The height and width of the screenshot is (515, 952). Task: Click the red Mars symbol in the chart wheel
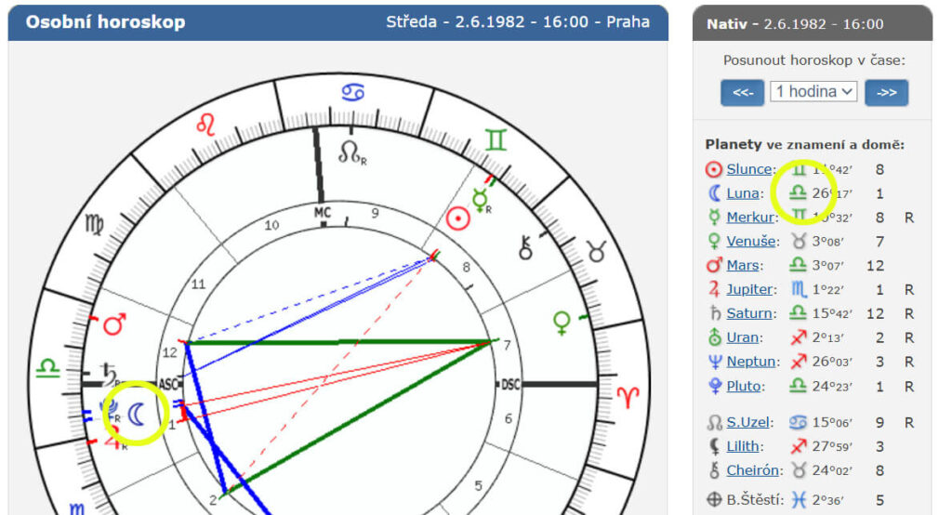(x=113, y=324)
